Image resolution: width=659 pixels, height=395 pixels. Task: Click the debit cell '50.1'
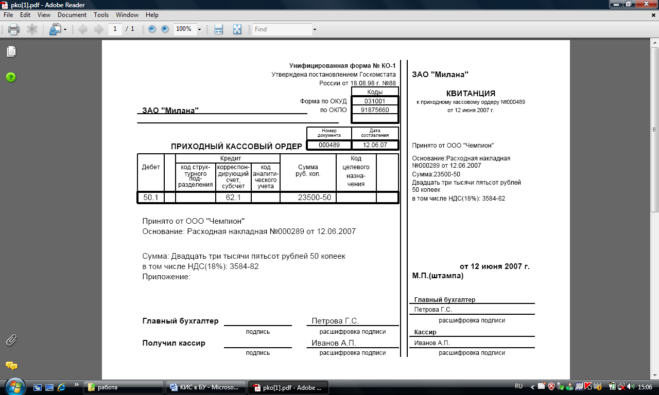pyautogui.click(x=151, y=197)
